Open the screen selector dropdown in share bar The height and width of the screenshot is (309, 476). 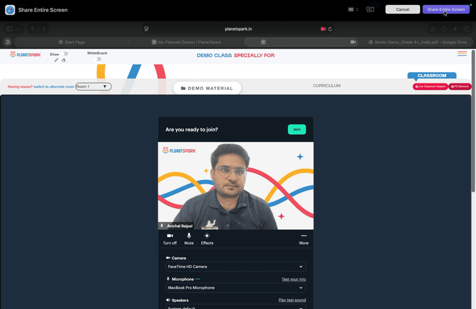[x=353, y=10]
